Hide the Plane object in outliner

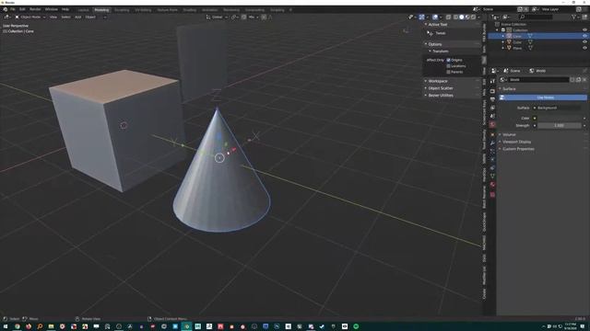584,48
